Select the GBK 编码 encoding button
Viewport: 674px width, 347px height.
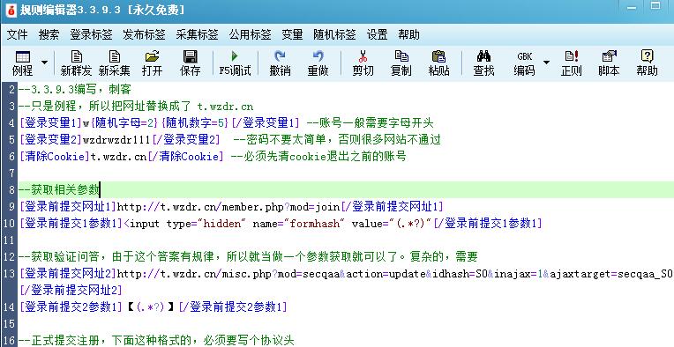(x=524, y=63)
